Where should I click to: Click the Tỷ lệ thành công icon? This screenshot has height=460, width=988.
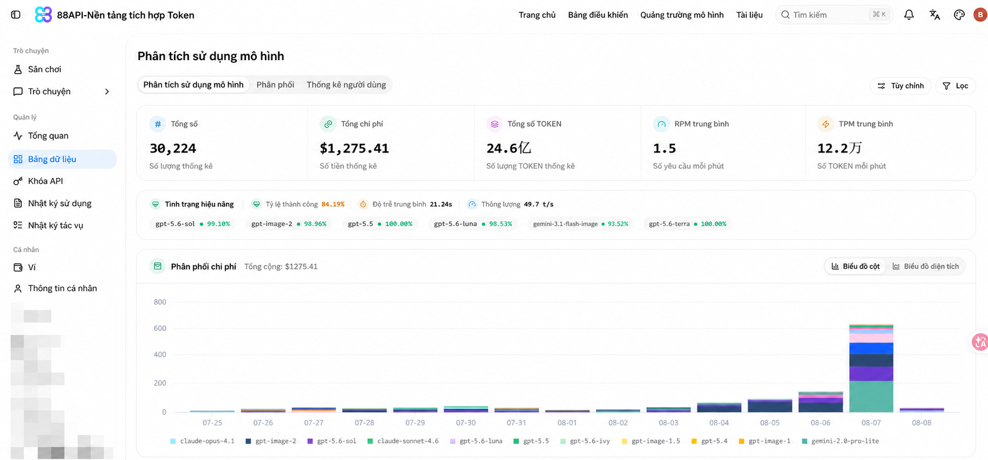point(257,204)
